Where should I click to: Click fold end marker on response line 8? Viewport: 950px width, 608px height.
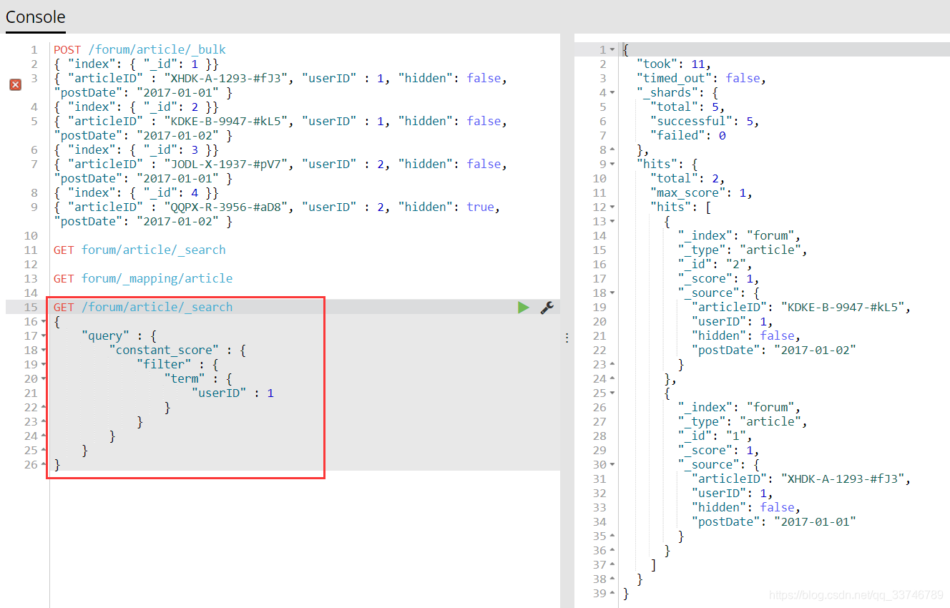point(612,150)
